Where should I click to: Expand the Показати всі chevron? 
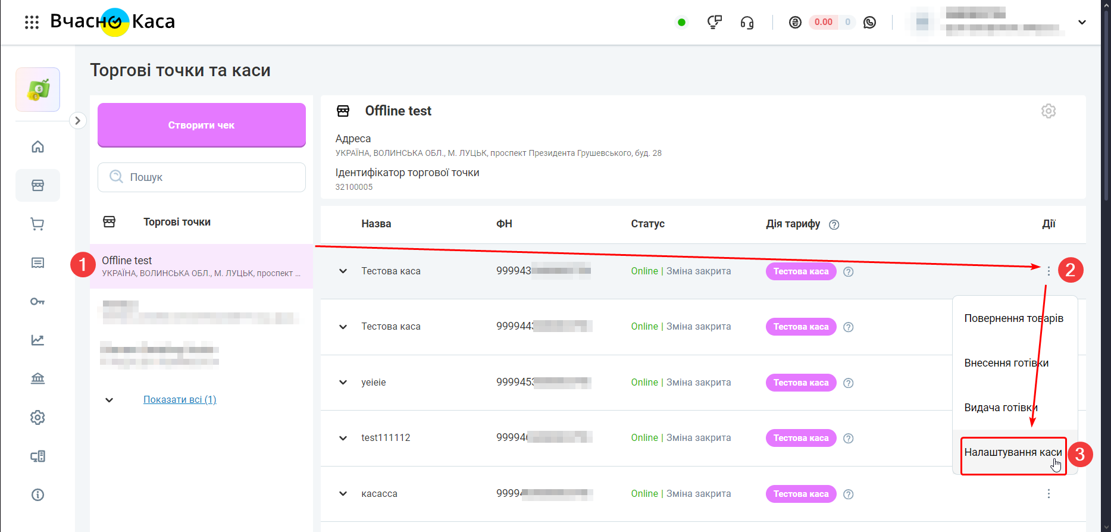tap(109, 400)
